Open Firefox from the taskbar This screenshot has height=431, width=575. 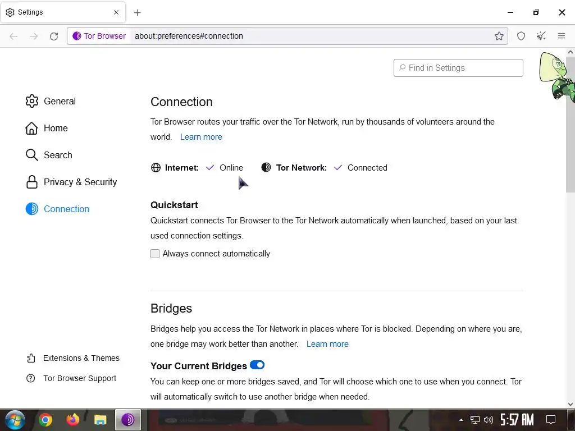[73, 420]
